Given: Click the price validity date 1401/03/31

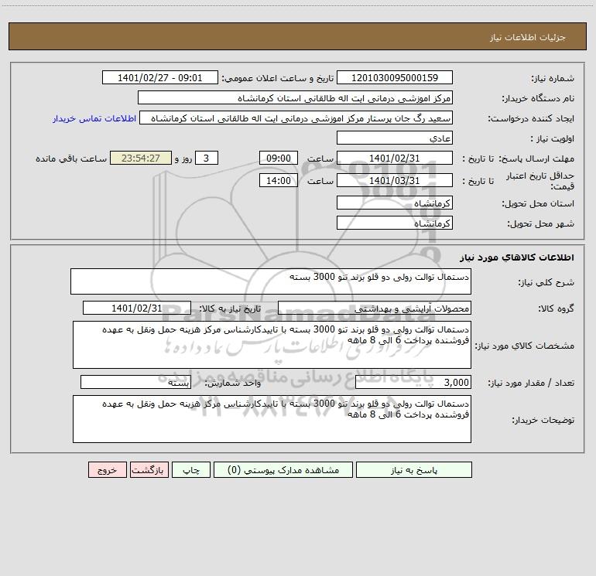Looking at the screenshot, I should click(x=395, y=180).
